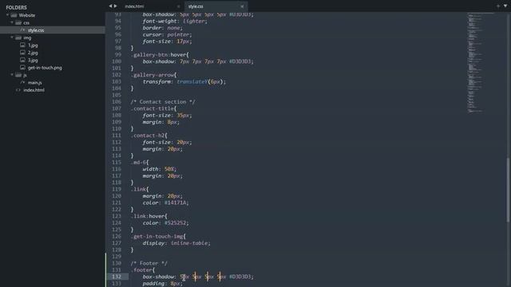This screenshot has height=287, width=511.
Task: Click the inline-table display value
Action: tap(190, 243)
